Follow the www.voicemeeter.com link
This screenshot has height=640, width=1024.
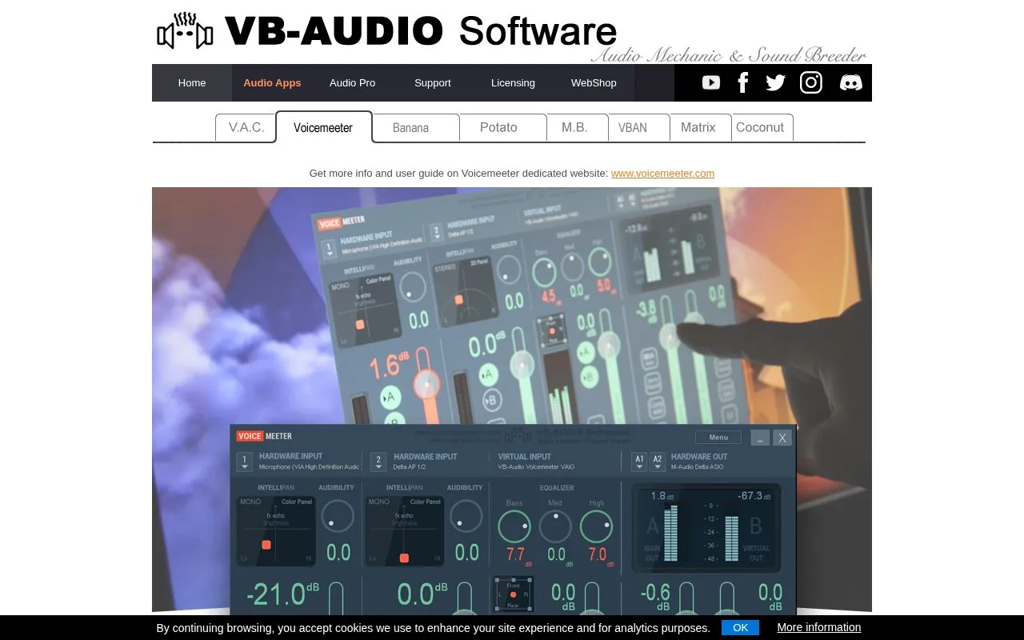[662, 173]
